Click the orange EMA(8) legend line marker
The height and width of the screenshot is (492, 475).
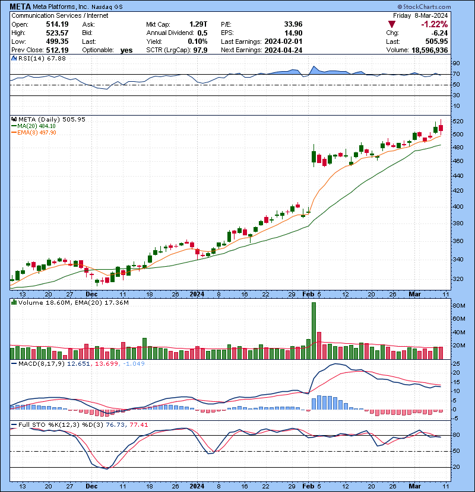coord(14,133)
